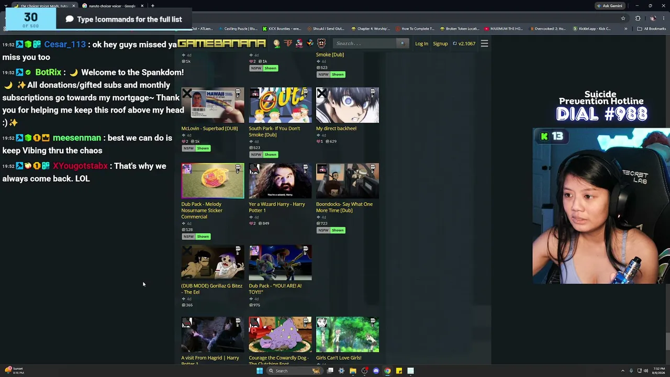
Task: Open My direct backheel title link
Action: coord(336,128)
